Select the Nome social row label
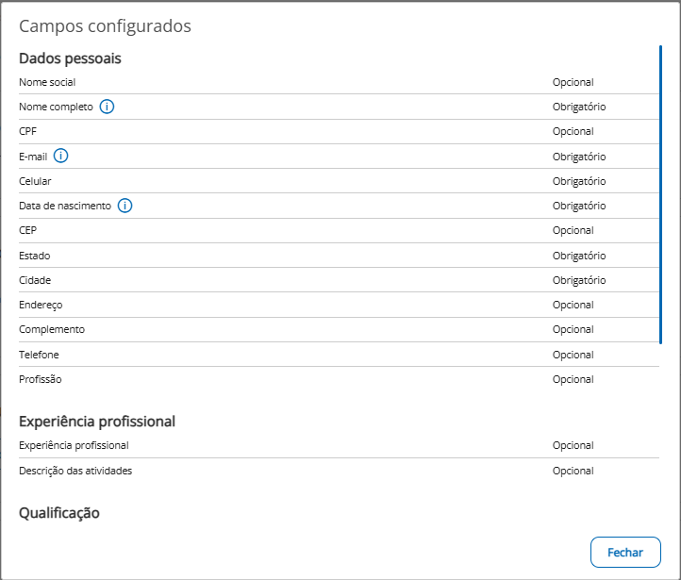 [47, 82]
